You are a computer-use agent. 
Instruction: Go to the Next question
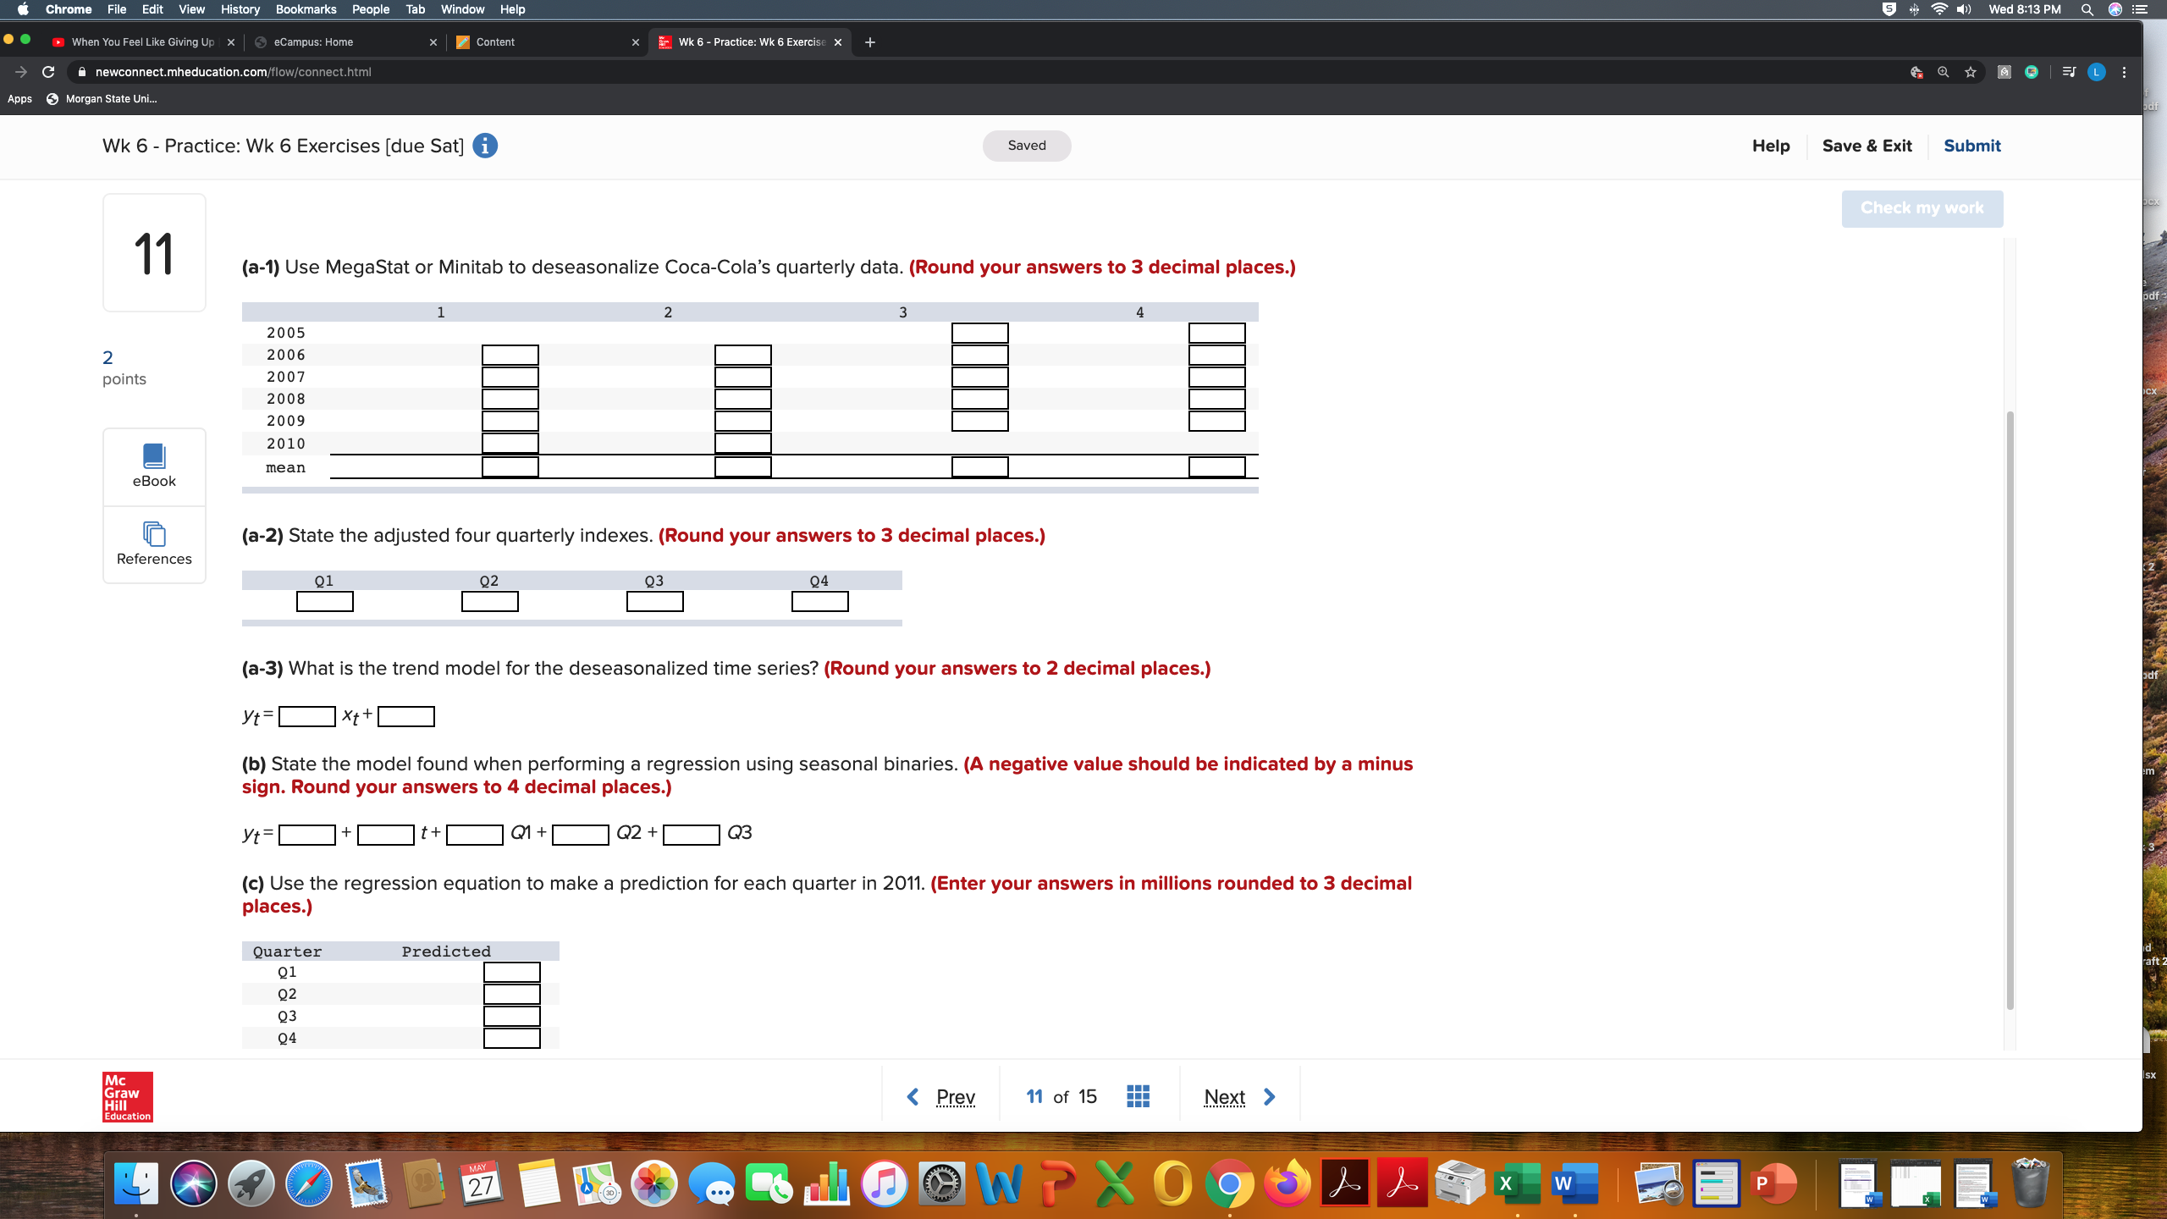[x=1224, y=1095]
